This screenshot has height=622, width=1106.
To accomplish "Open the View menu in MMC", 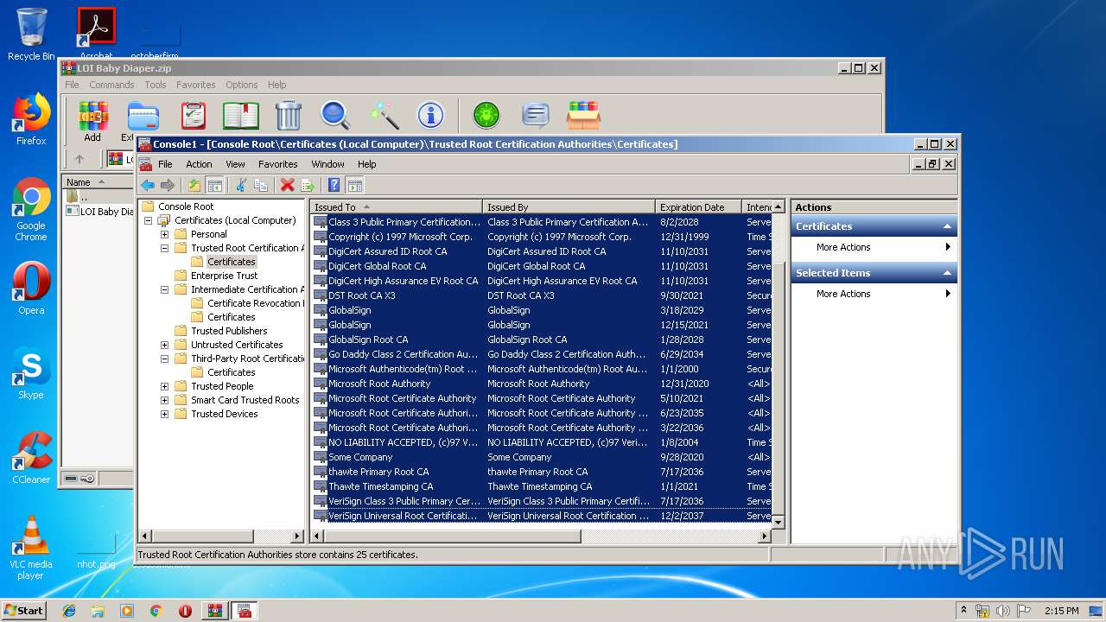I will 235,164.
